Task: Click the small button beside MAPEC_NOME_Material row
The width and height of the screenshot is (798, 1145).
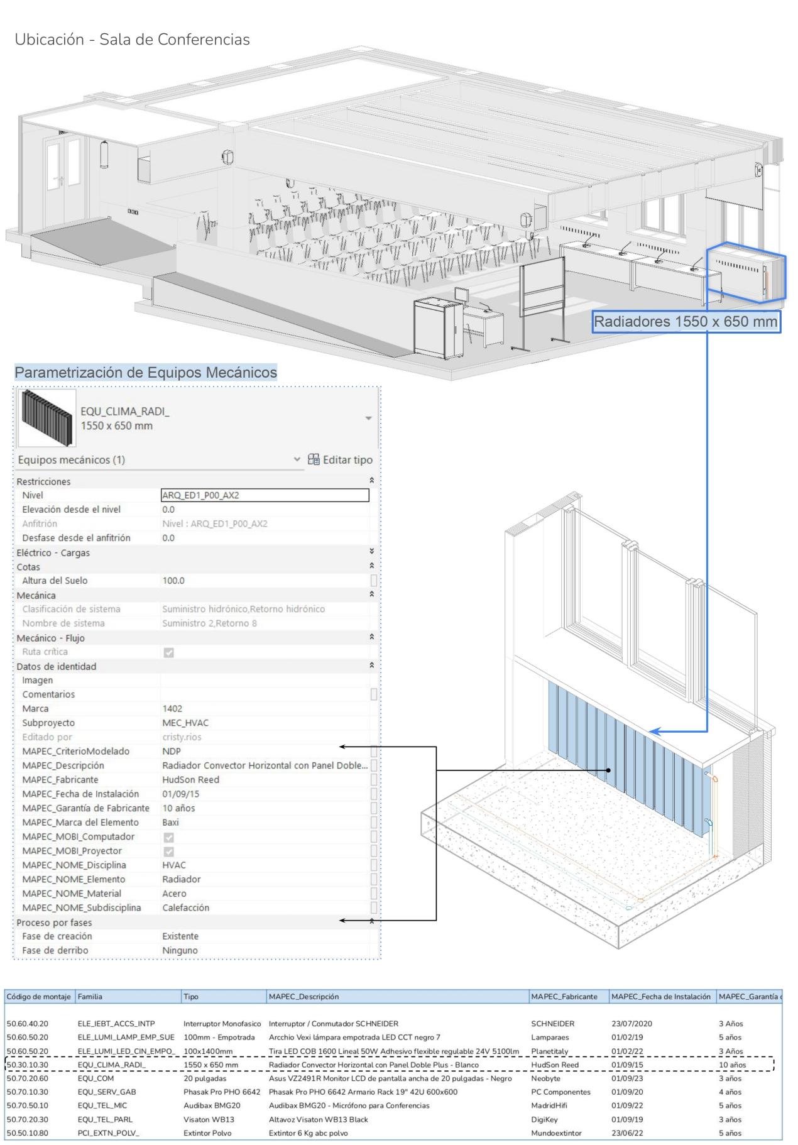Action: click(x=374, y=893)
